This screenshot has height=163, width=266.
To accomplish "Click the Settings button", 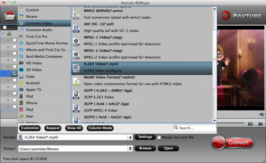I will 145,137.
